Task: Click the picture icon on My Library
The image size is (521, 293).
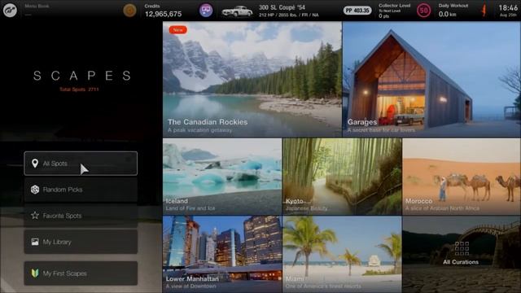Action: pyautogui.click(x=35, y=242)
